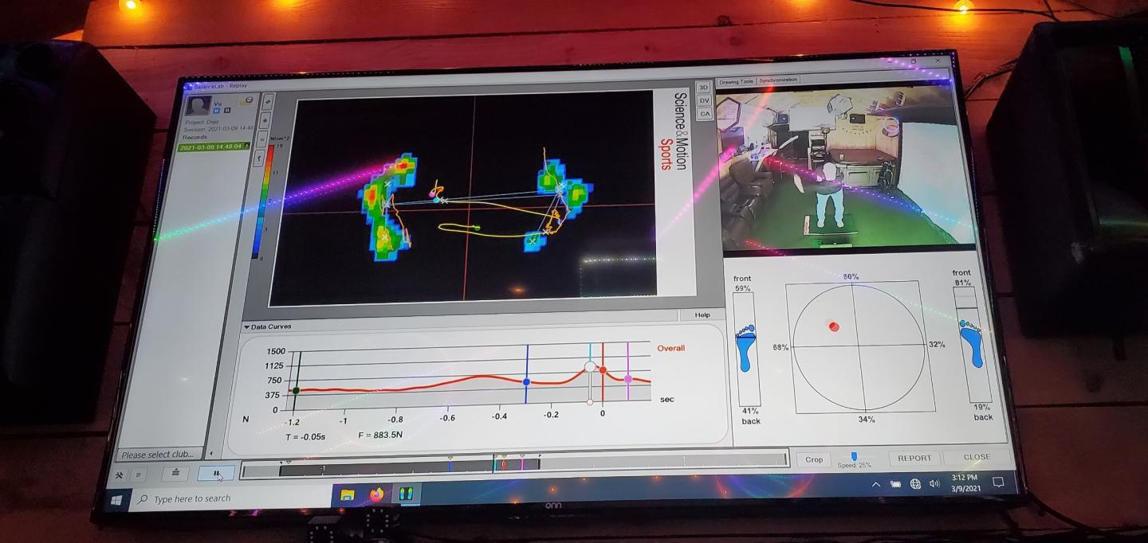
Task: Switch to the Synchronization tab
Action: pyautogui.click(x=777, y=80)
